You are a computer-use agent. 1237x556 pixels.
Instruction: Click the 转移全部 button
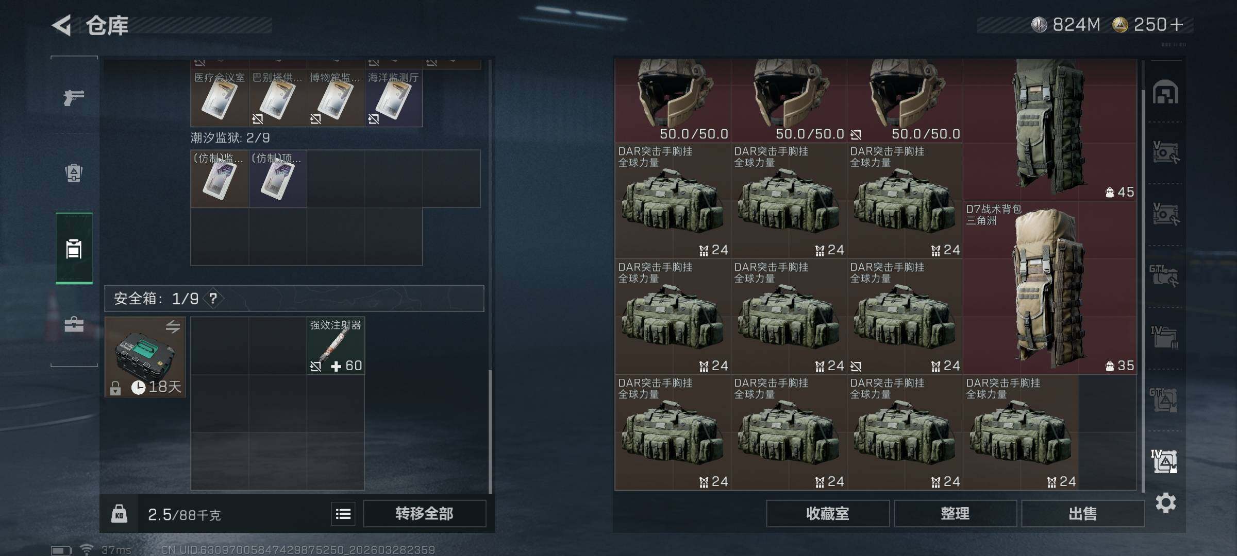pyautogui.click(x=424, y=513)
